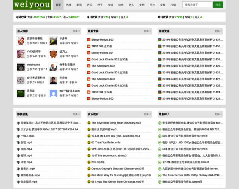Open 致癌毒面条.mp4 video link
239x189 pixels.
click(x=30, y=175)
